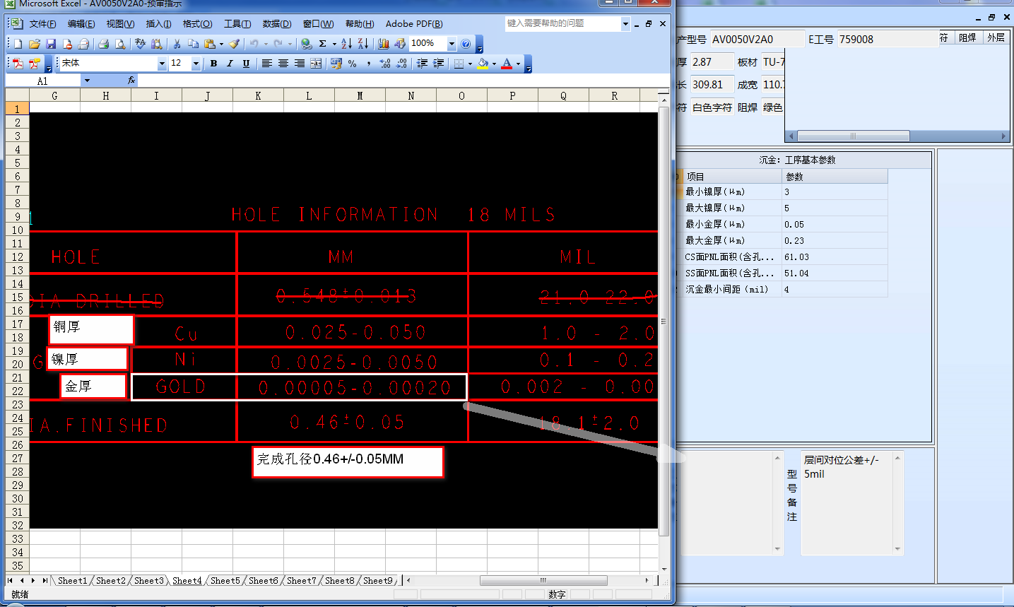
Task: Click the 759008 E工号 field
Action: pyautogui.click(x=888, y=40)
